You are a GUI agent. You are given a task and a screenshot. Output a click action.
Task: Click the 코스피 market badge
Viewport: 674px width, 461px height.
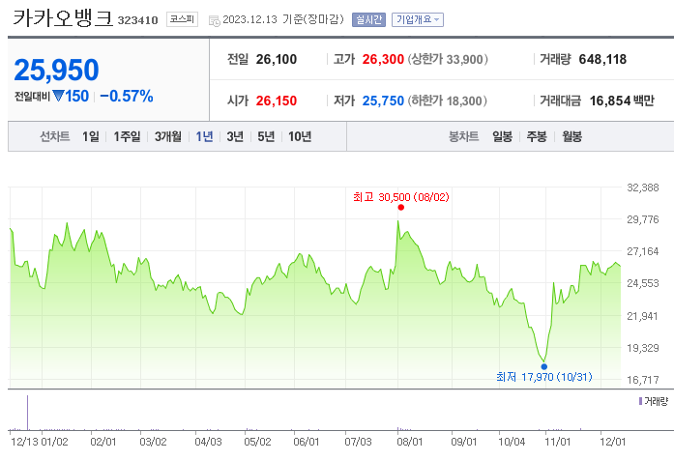point(182,19)
